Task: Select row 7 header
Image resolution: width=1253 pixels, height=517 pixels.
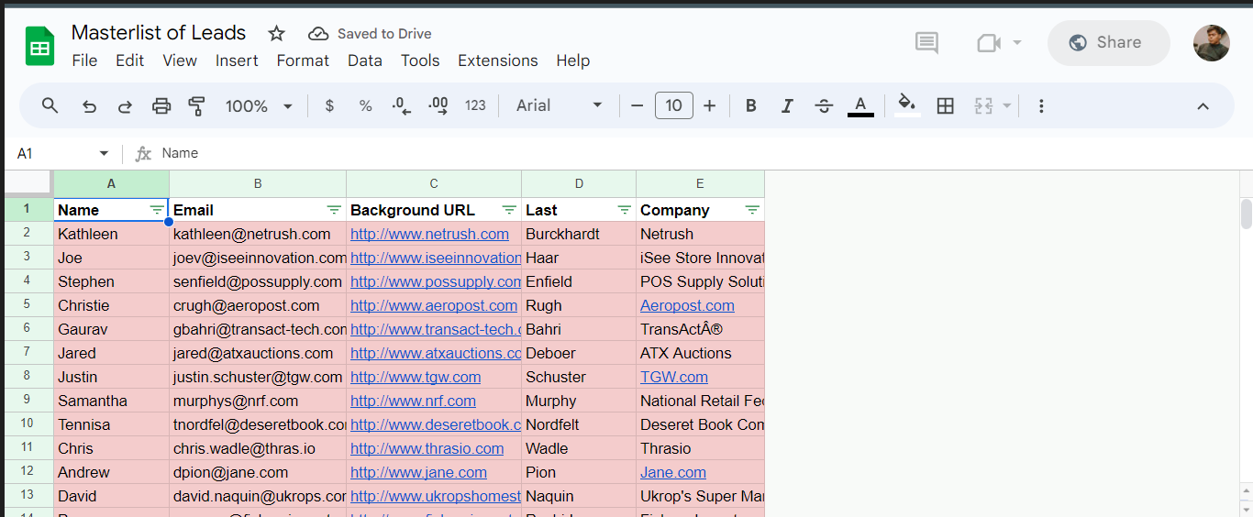Action: click(27, 353)
